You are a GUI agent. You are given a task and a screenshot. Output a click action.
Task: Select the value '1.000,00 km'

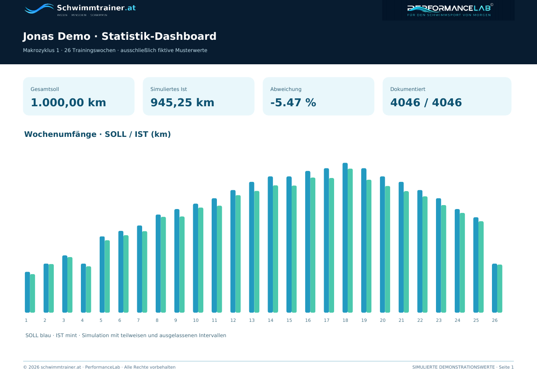68,102
